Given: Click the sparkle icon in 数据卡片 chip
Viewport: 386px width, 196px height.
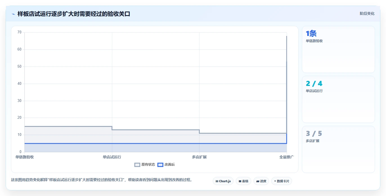Looking at the screenshot, I should 275,181.
